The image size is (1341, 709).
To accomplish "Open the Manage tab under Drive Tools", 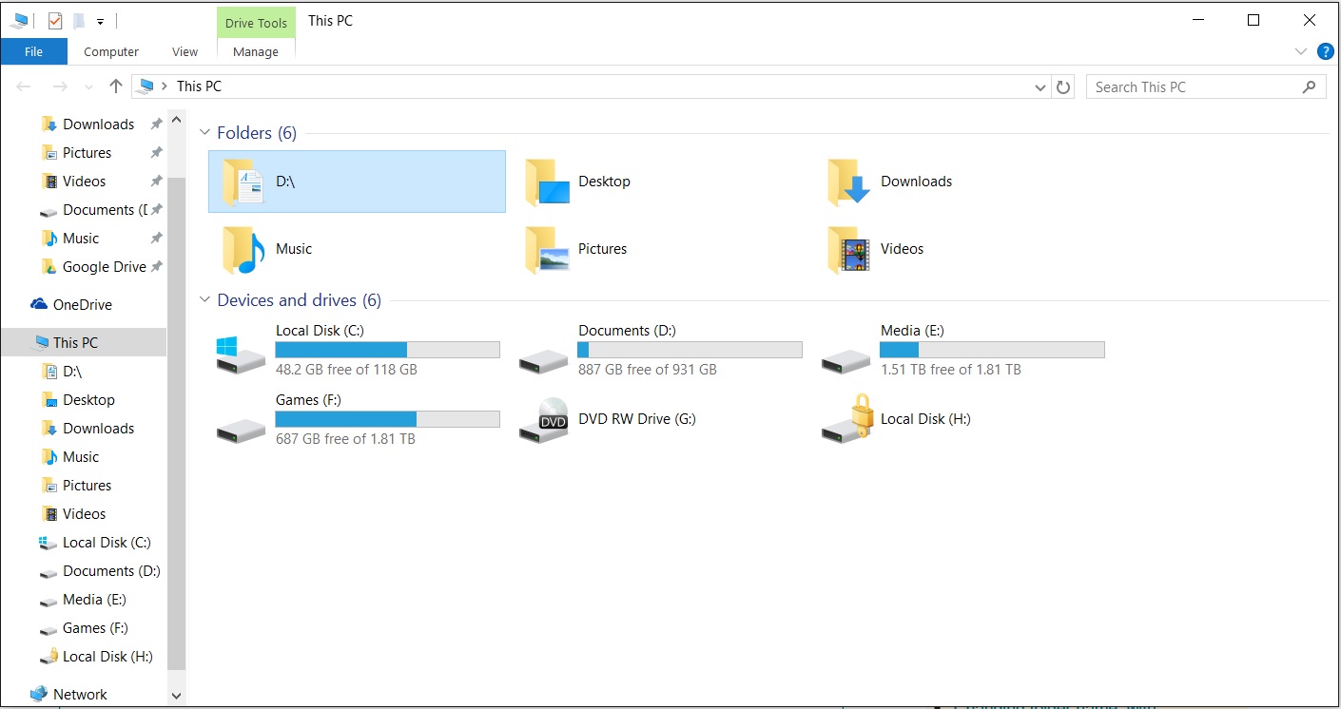I will (255, 51).
